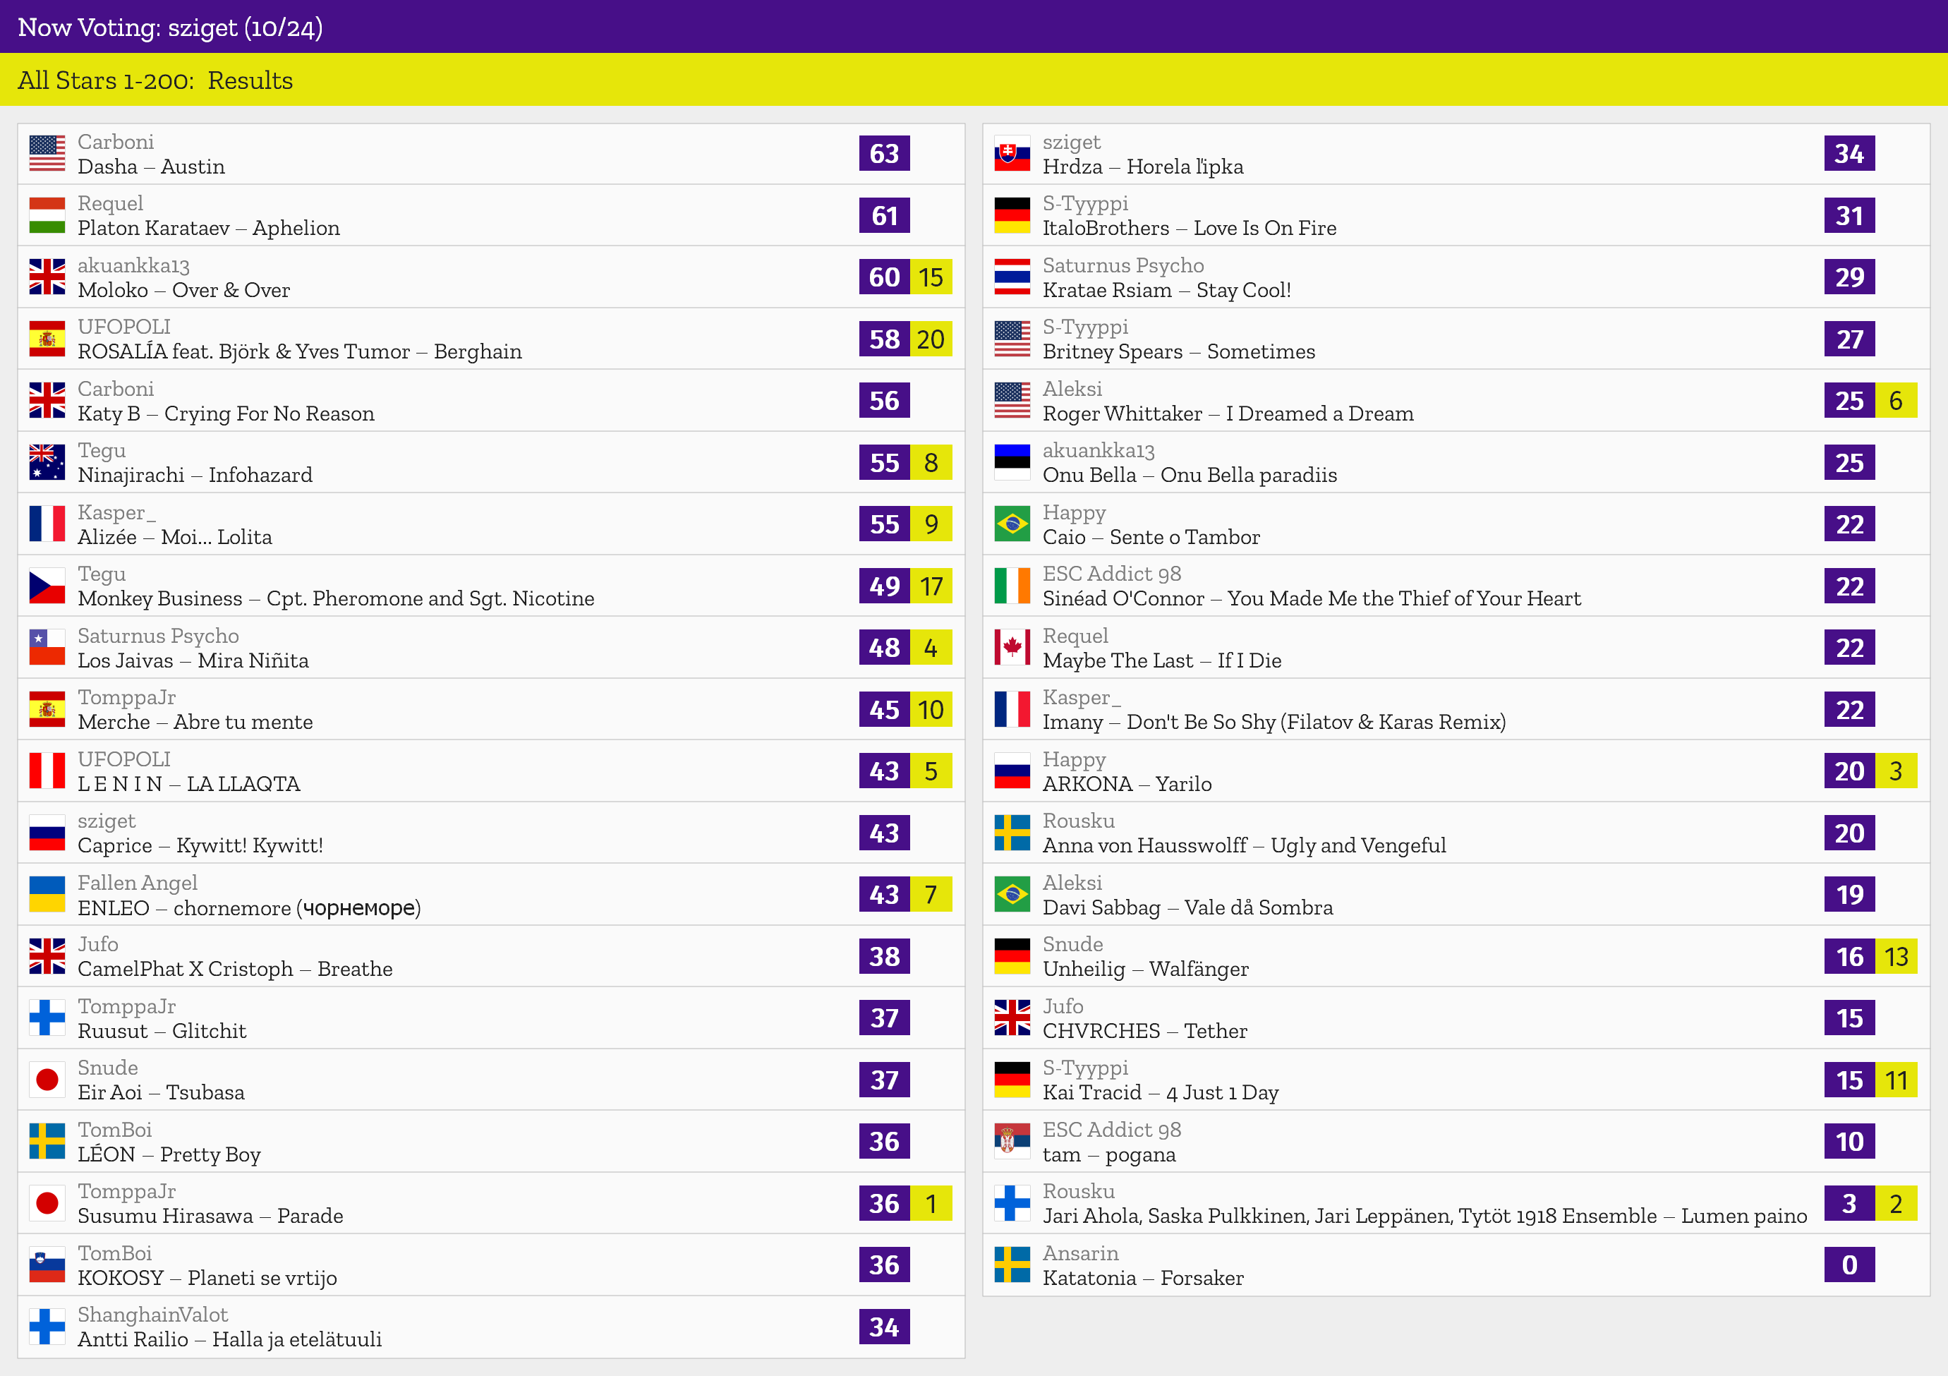1948x1376 pixels.
Task: Select the US flag beside Roger Whittaker entry
Action: pos(1012,400)
